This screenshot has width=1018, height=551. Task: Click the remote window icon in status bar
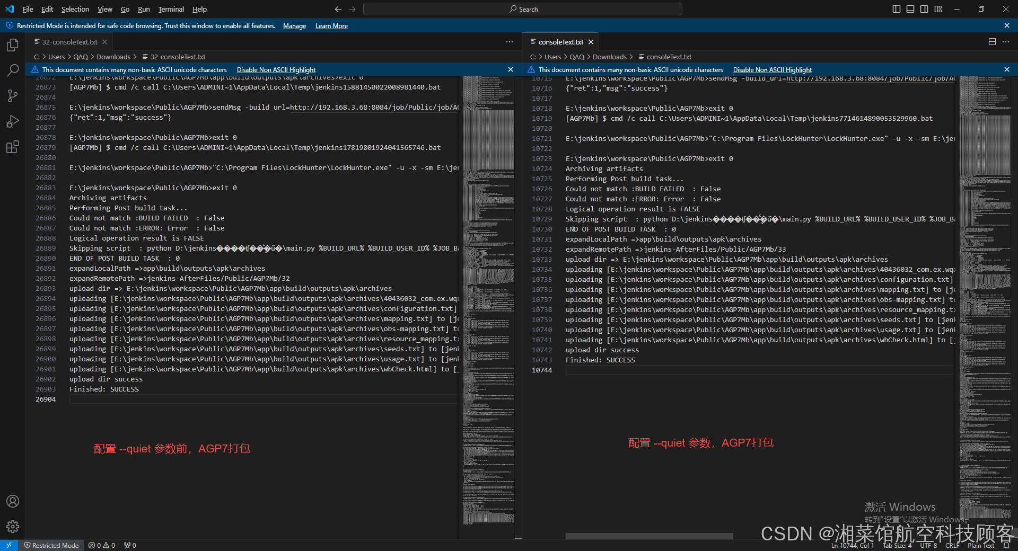click(x=9, y=545)
